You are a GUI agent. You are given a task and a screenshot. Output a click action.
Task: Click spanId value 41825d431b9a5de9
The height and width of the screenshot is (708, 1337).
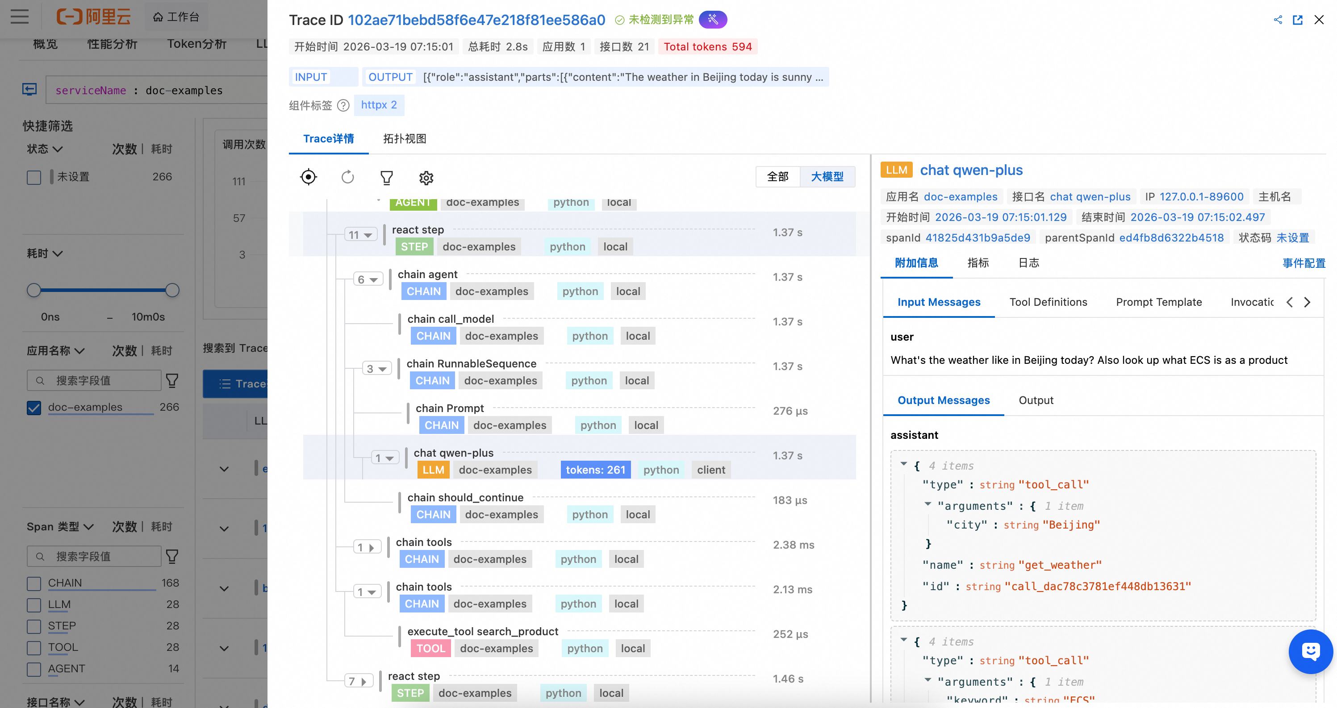978,238
